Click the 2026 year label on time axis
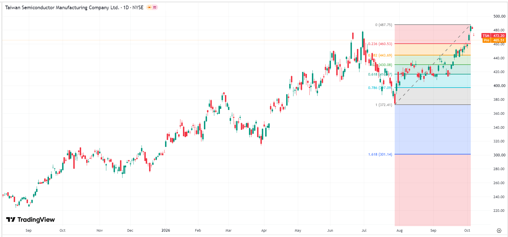Screen dimensions: 508x237 point(166,230)
